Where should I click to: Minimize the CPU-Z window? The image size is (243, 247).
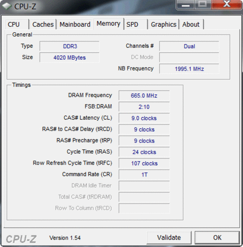185,5
